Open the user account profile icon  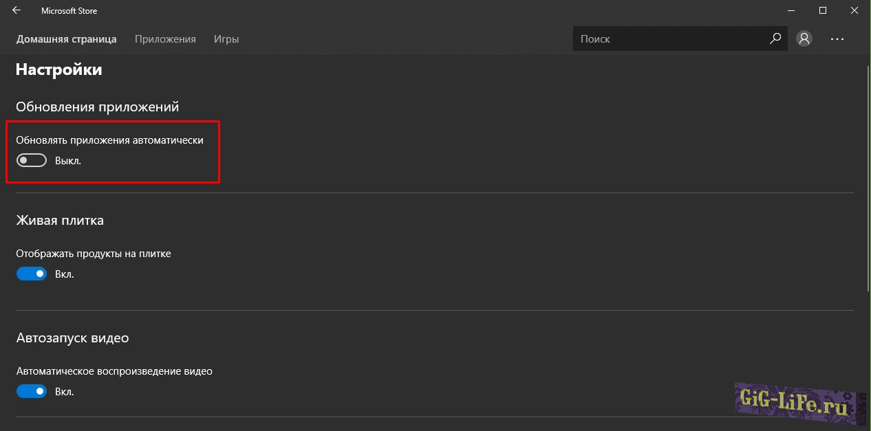click(804, 39)
